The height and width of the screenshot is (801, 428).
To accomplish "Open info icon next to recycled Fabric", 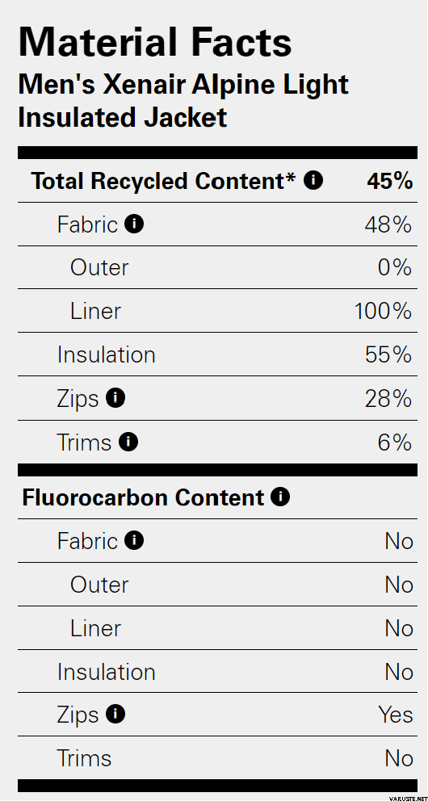I will [134, 224].
